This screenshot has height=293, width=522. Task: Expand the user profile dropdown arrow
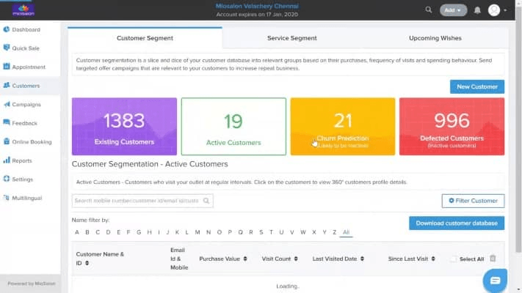(x=505, y=11)
